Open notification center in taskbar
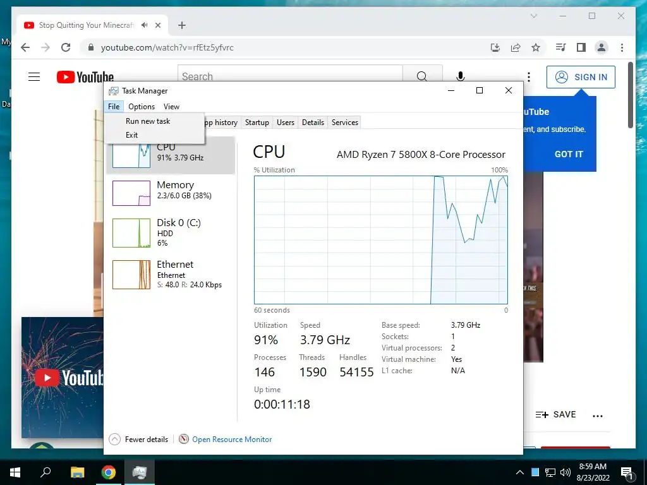 [x=626, y=473]
